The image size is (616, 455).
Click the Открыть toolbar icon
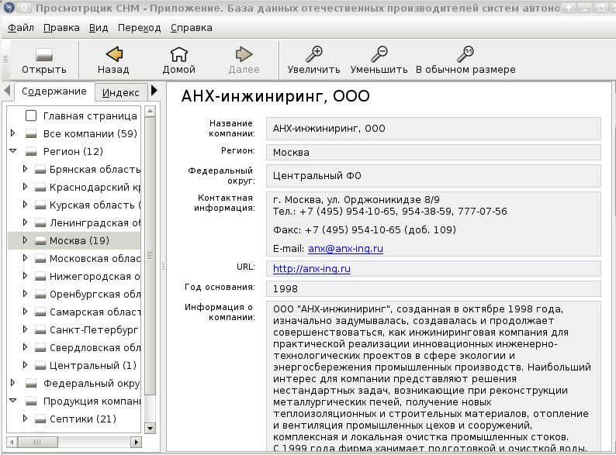click(43, 54)
